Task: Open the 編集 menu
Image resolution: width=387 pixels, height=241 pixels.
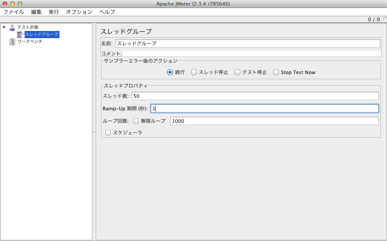Action: (x=36, y=12)
